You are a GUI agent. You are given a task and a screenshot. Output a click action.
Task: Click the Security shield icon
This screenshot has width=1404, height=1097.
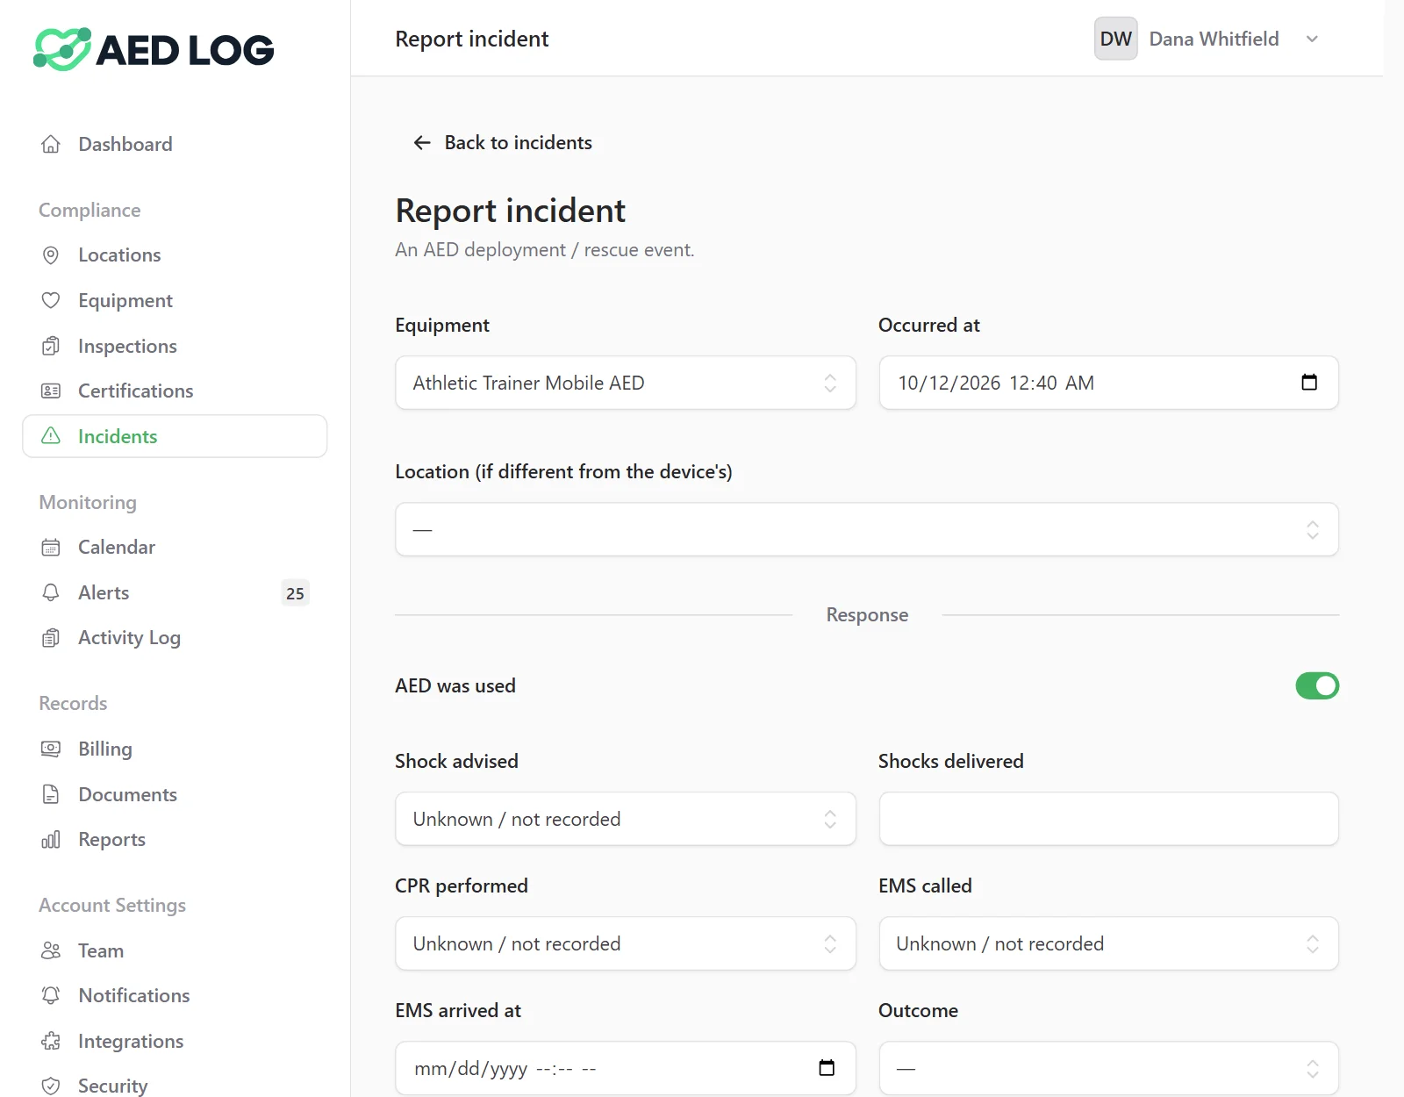(x=51, y=1086)
